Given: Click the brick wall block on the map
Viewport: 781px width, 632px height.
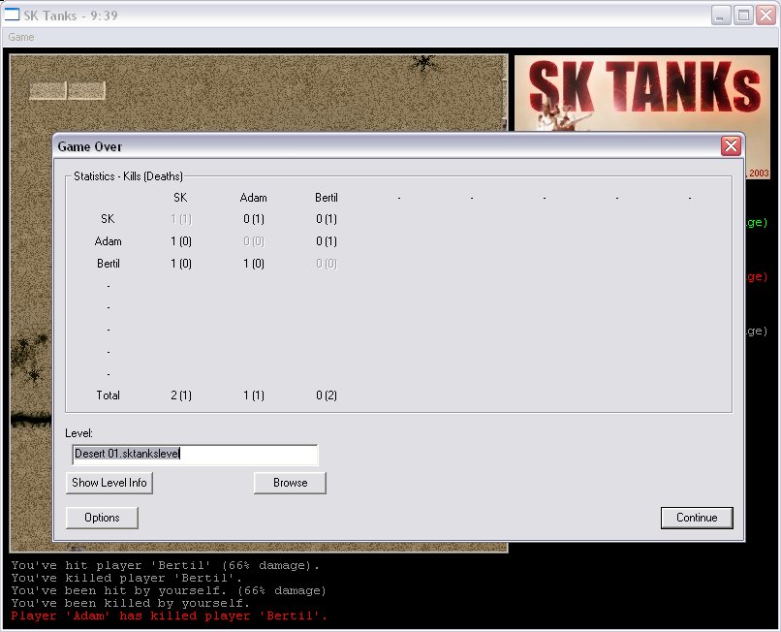Looking at the screenshot, I should point(67,90).
